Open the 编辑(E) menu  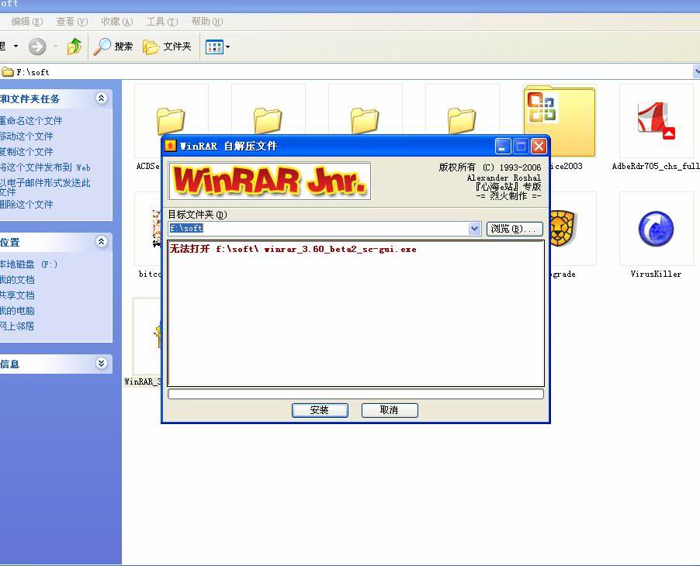[x=27, y=22]
